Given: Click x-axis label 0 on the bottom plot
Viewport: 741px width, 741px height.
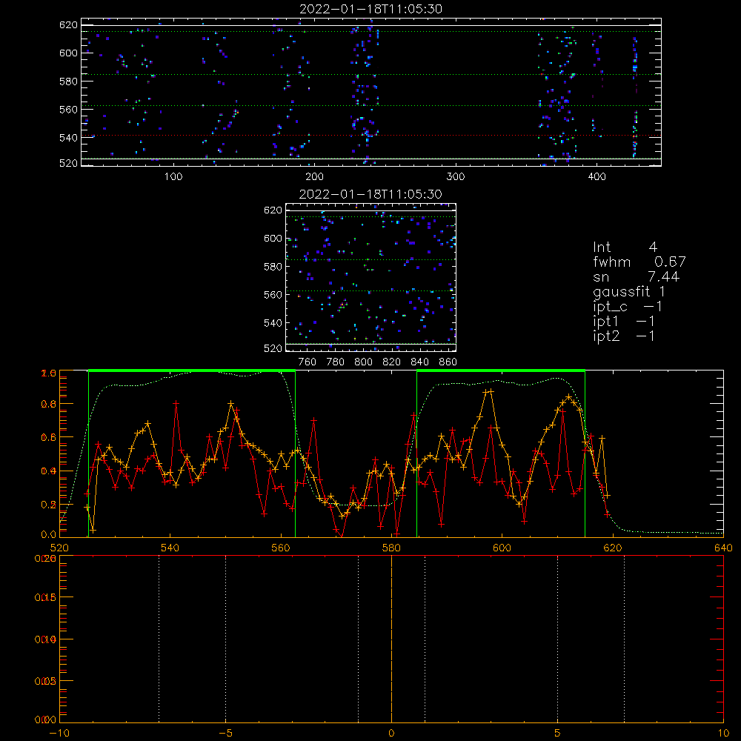Looking at the screenshot, I should [x=391, y=733].
